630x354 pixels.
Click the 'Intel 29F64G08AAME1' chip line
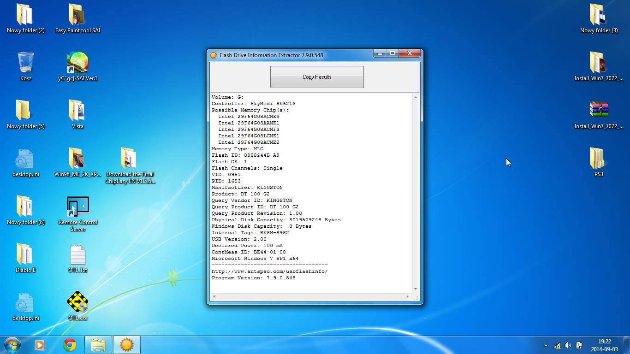coord(249,123)
